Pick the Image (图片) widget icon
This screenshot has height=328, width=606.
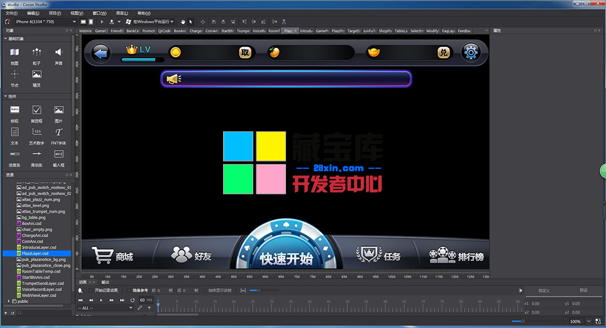(x=59, y=110)
